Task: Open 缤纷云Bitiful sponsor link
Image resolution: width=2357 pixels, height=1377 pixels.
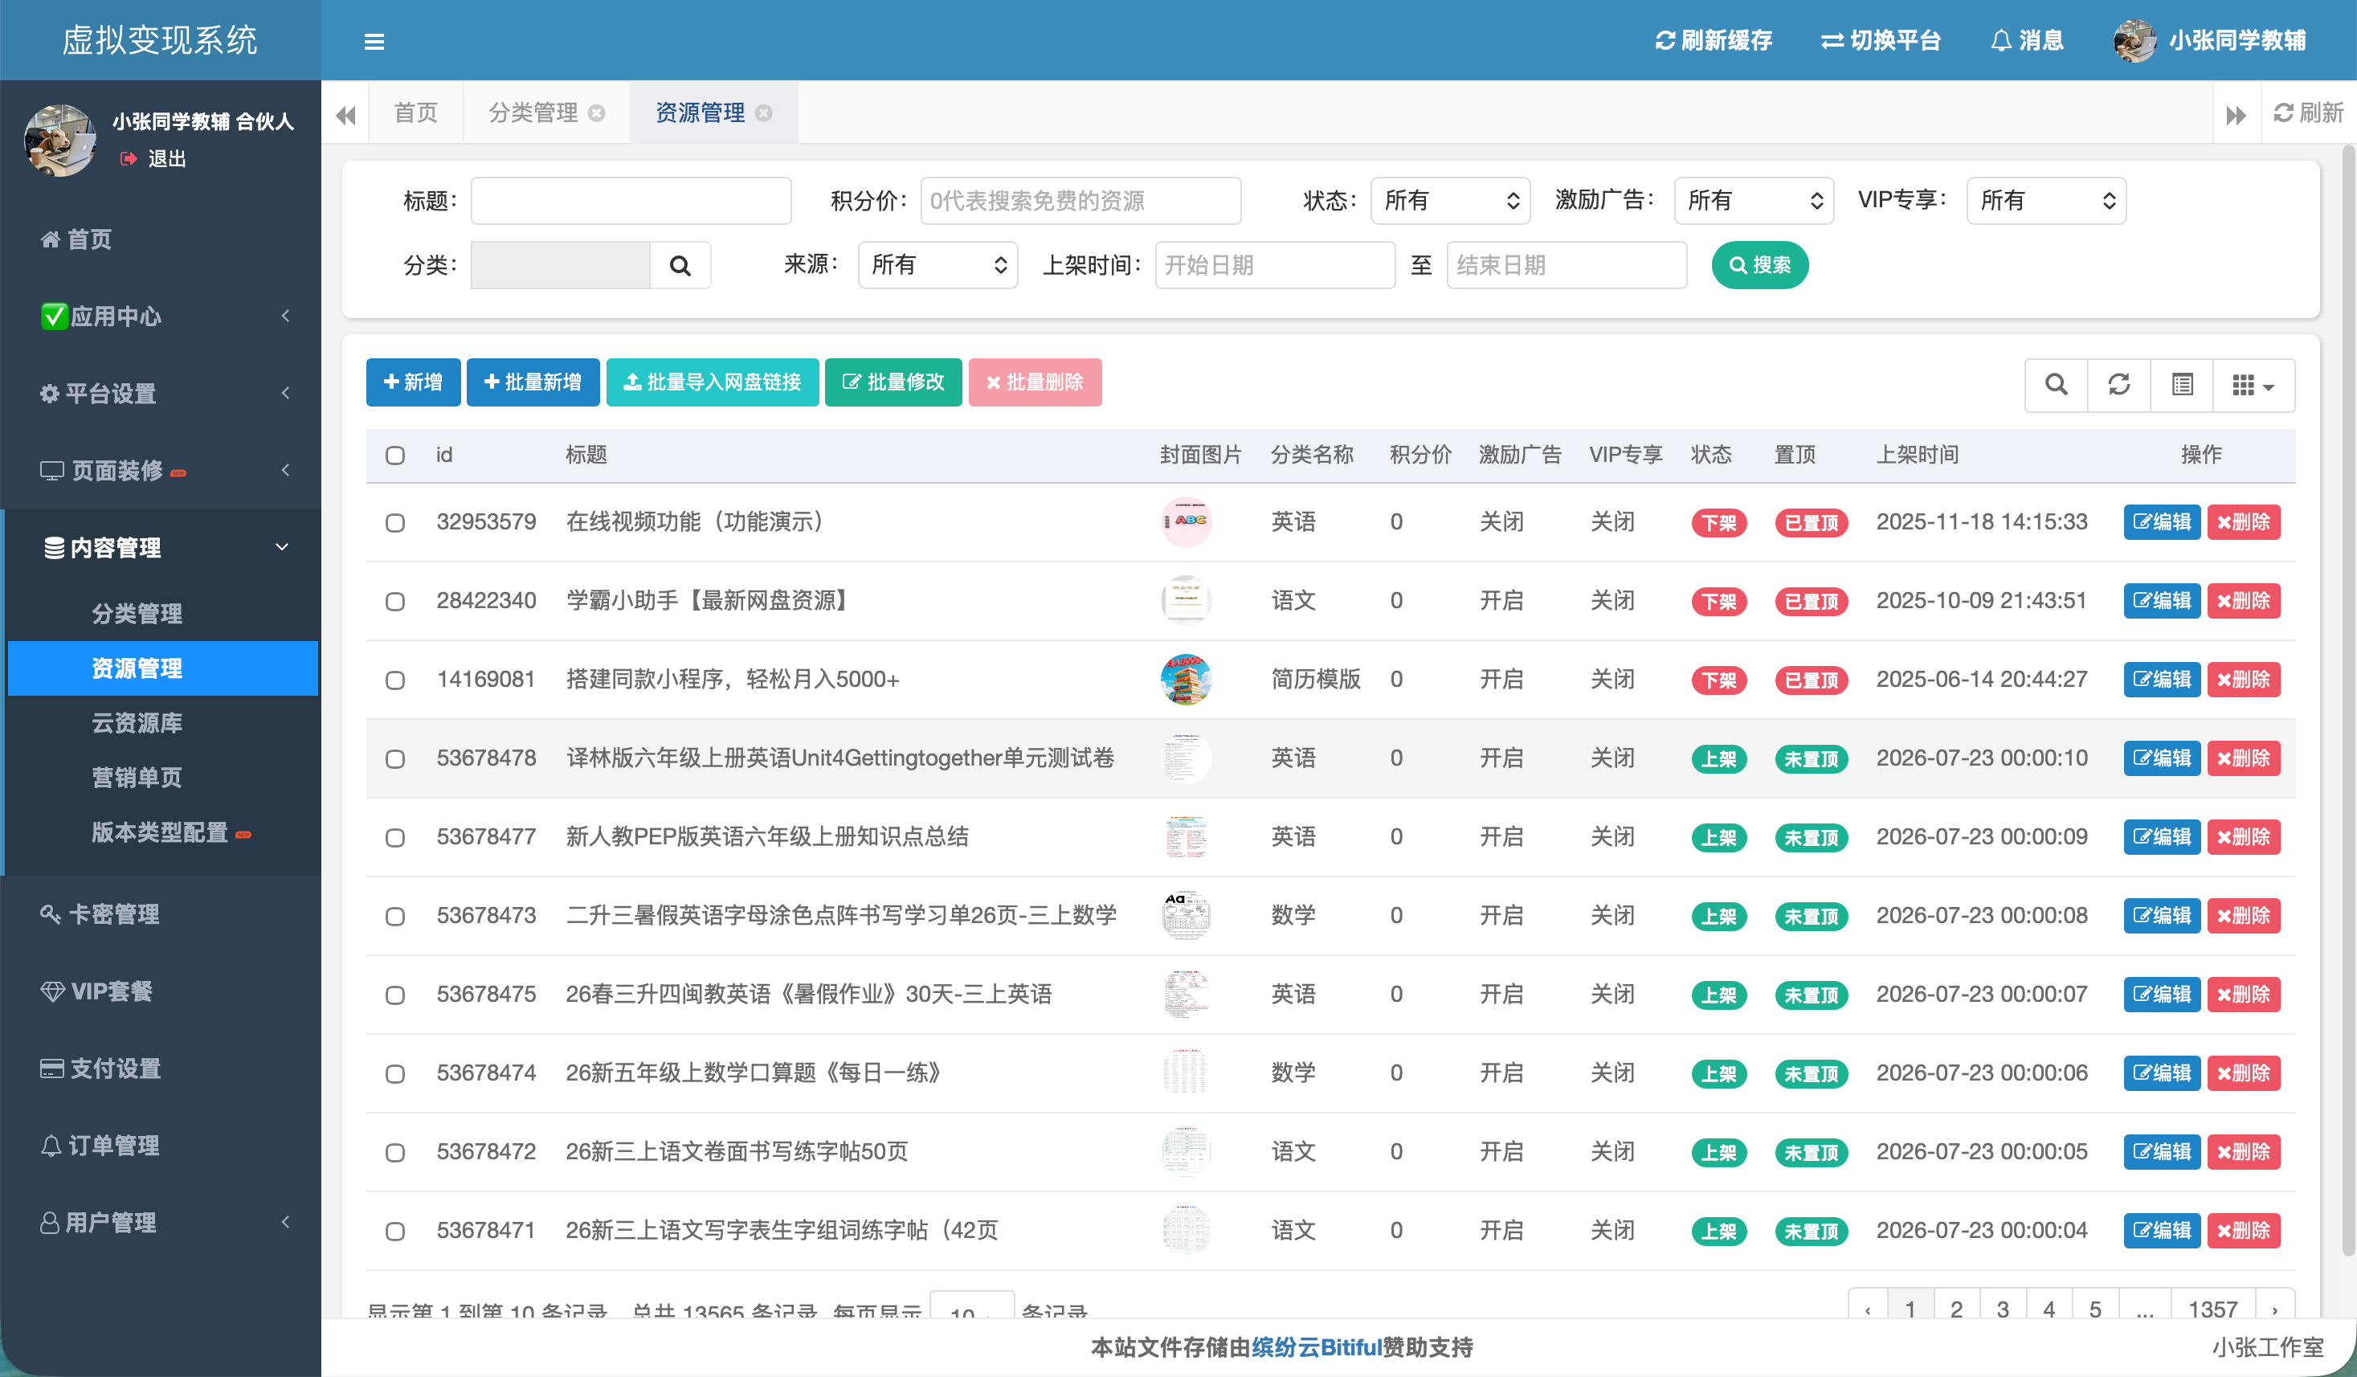Action: pos(1316,1347)
